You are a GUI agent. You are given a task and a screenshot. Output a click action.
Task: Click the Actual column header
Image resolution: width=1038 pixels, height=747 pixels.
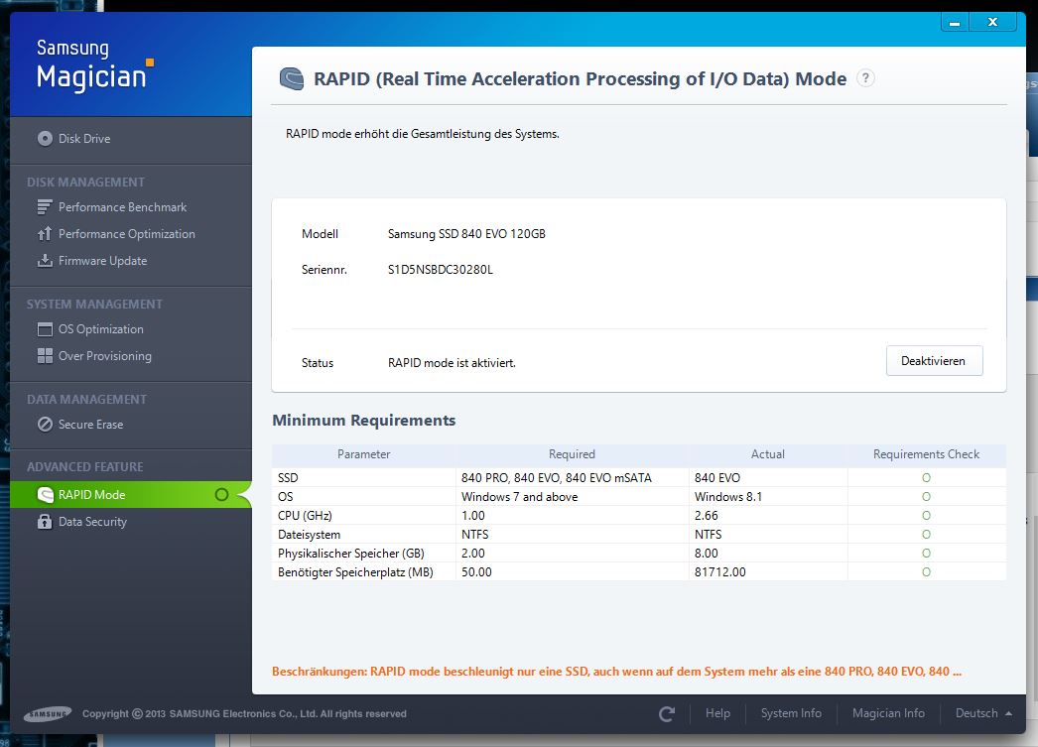click(768, 454)
